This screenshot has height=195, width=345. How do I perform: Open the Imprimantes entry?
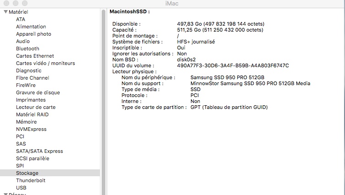[x=31, y=100]
